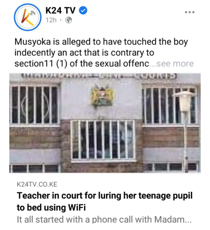Click the upper left barred window
The height and width of the screenshot is (230, 210).
[x=35, y=105]
